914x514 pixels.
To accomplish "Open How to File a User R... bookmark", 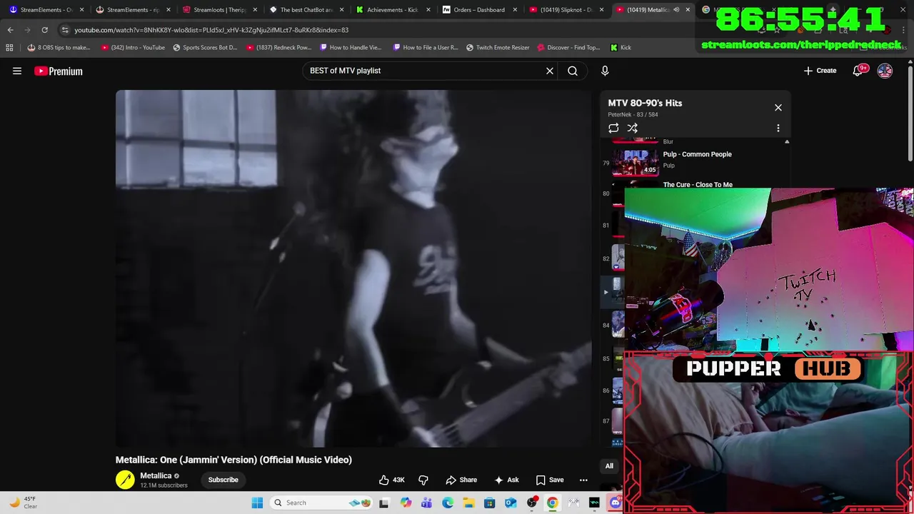I will (x=426, y=47).
